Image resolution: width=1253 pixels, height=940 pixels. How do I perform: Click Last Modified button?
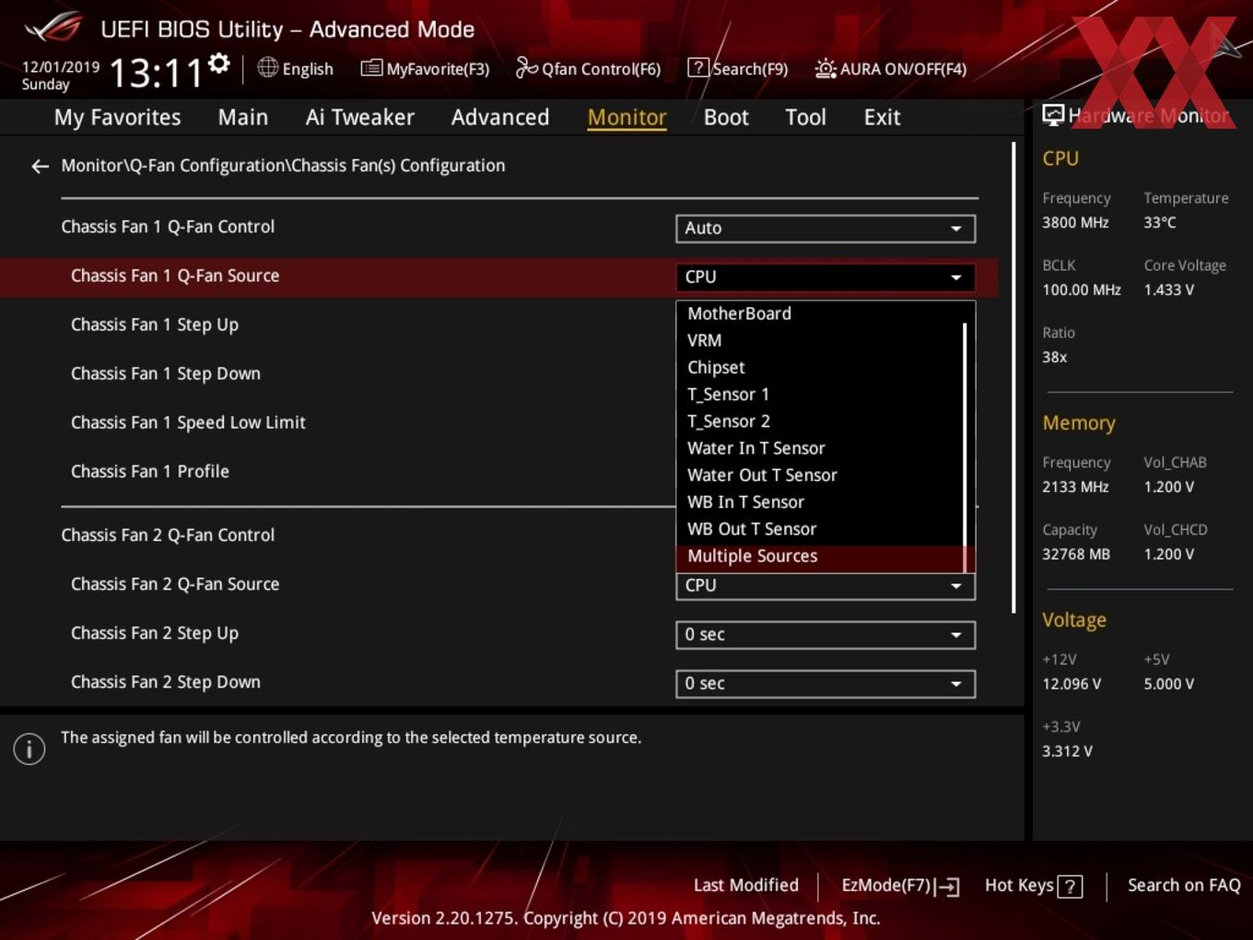pos(745,886)
